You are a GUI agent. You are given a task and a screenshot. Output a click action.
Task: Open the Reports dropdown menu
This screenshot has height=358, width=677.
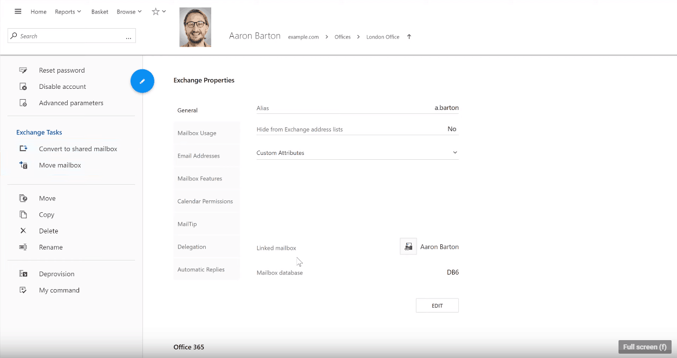point(68,12)
